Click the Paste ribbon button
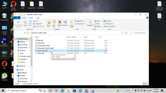166x93 pixels. (30, 23)
